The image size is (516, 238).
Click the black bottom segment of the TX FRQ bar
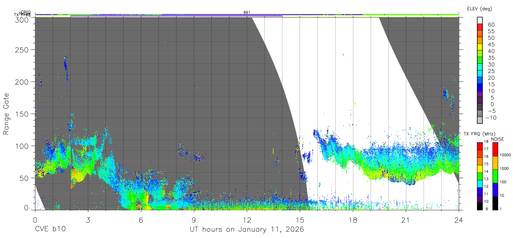click(480, 206)
